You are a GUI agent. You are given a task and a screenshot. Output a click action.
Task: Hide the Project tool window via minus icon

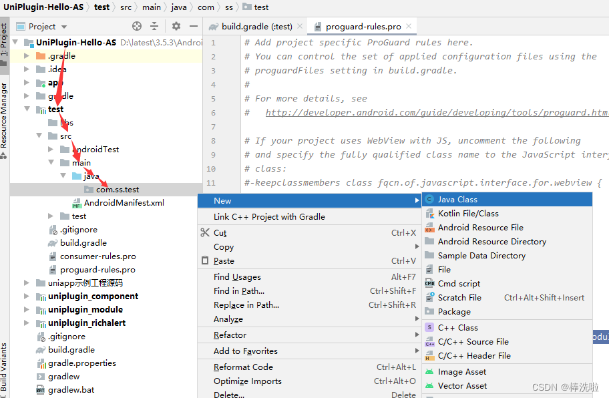point(192,26)
